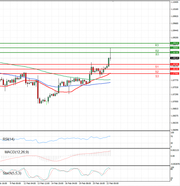Click the 12 Feb 04:00 time label
Viewport: 180px width, 186px height.
tap(30, 183)
